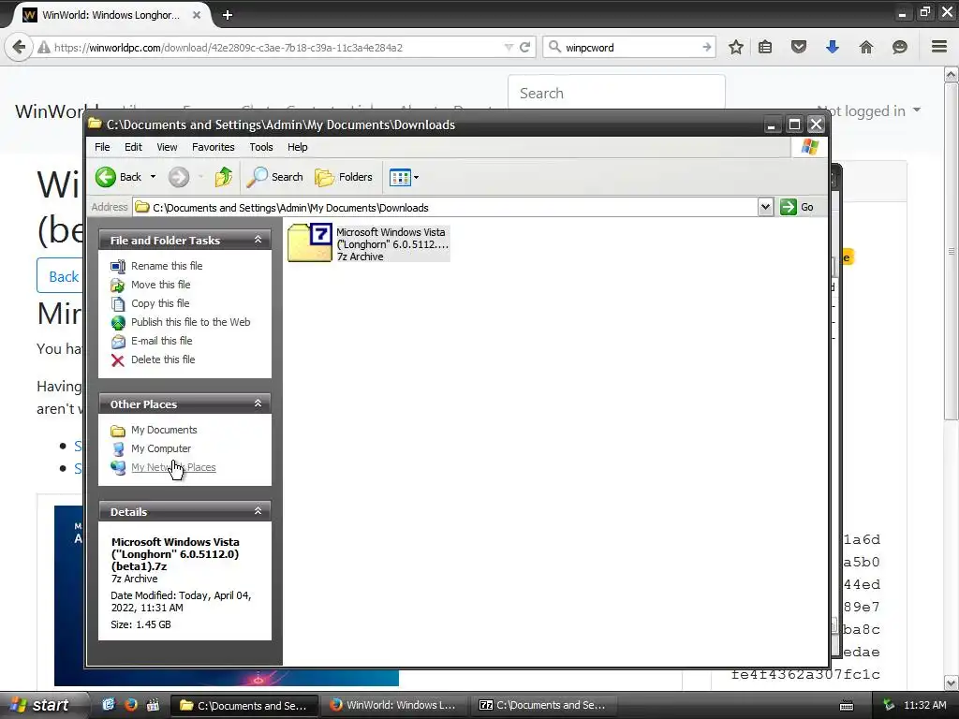Open the View menu
This screenshot has height=719, width=959.
[x=167, y=147]
